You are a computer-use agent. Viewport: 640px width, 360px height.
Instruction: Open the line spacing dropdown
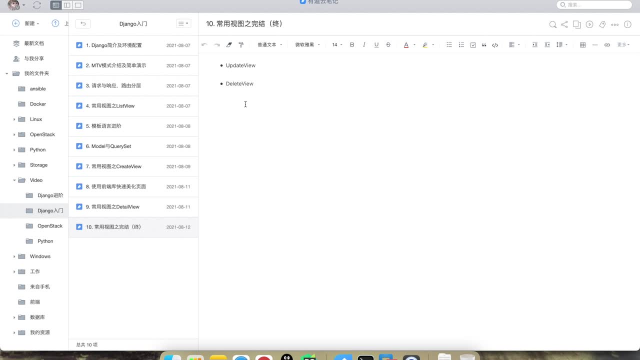point(562,44)
